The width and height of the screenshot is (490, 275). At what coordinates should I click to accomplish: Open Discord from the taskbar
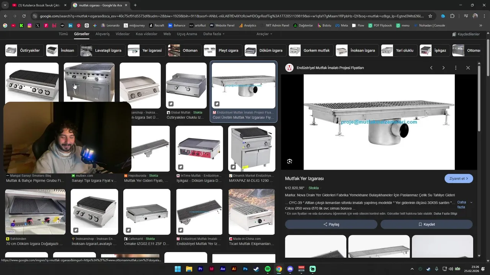(290, 269)
